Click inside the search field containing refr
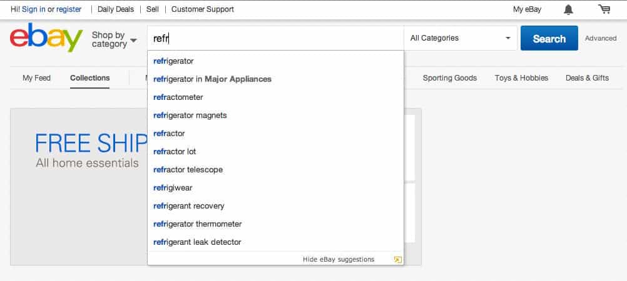Screen dimensions: 627x281 point(275,38)
